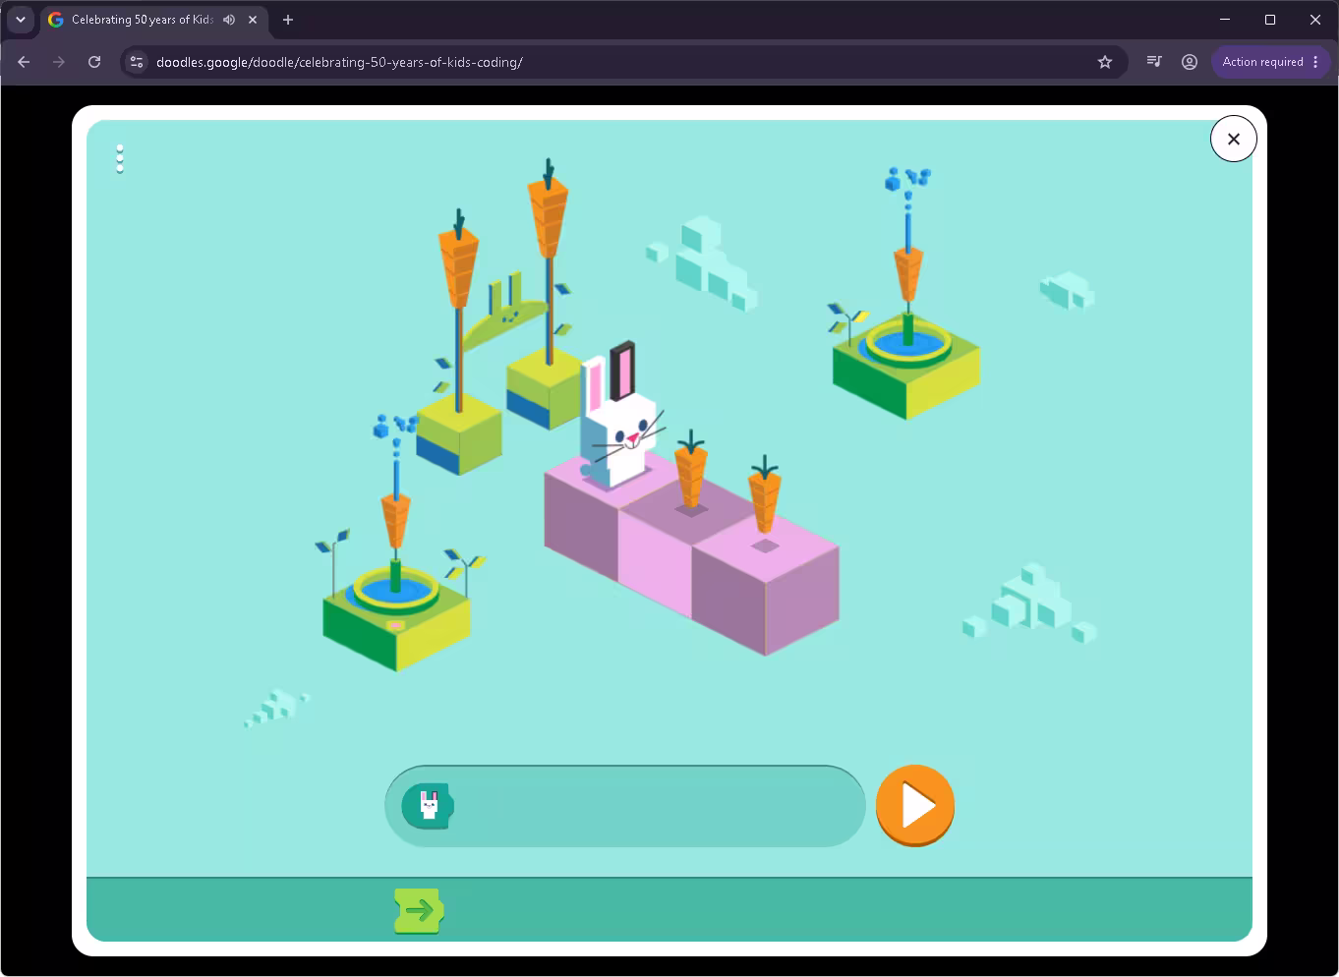Viewport: 1339px width, 977px height.
Task: Maximize the Chrome window
Action: [x=1270, y=20]
